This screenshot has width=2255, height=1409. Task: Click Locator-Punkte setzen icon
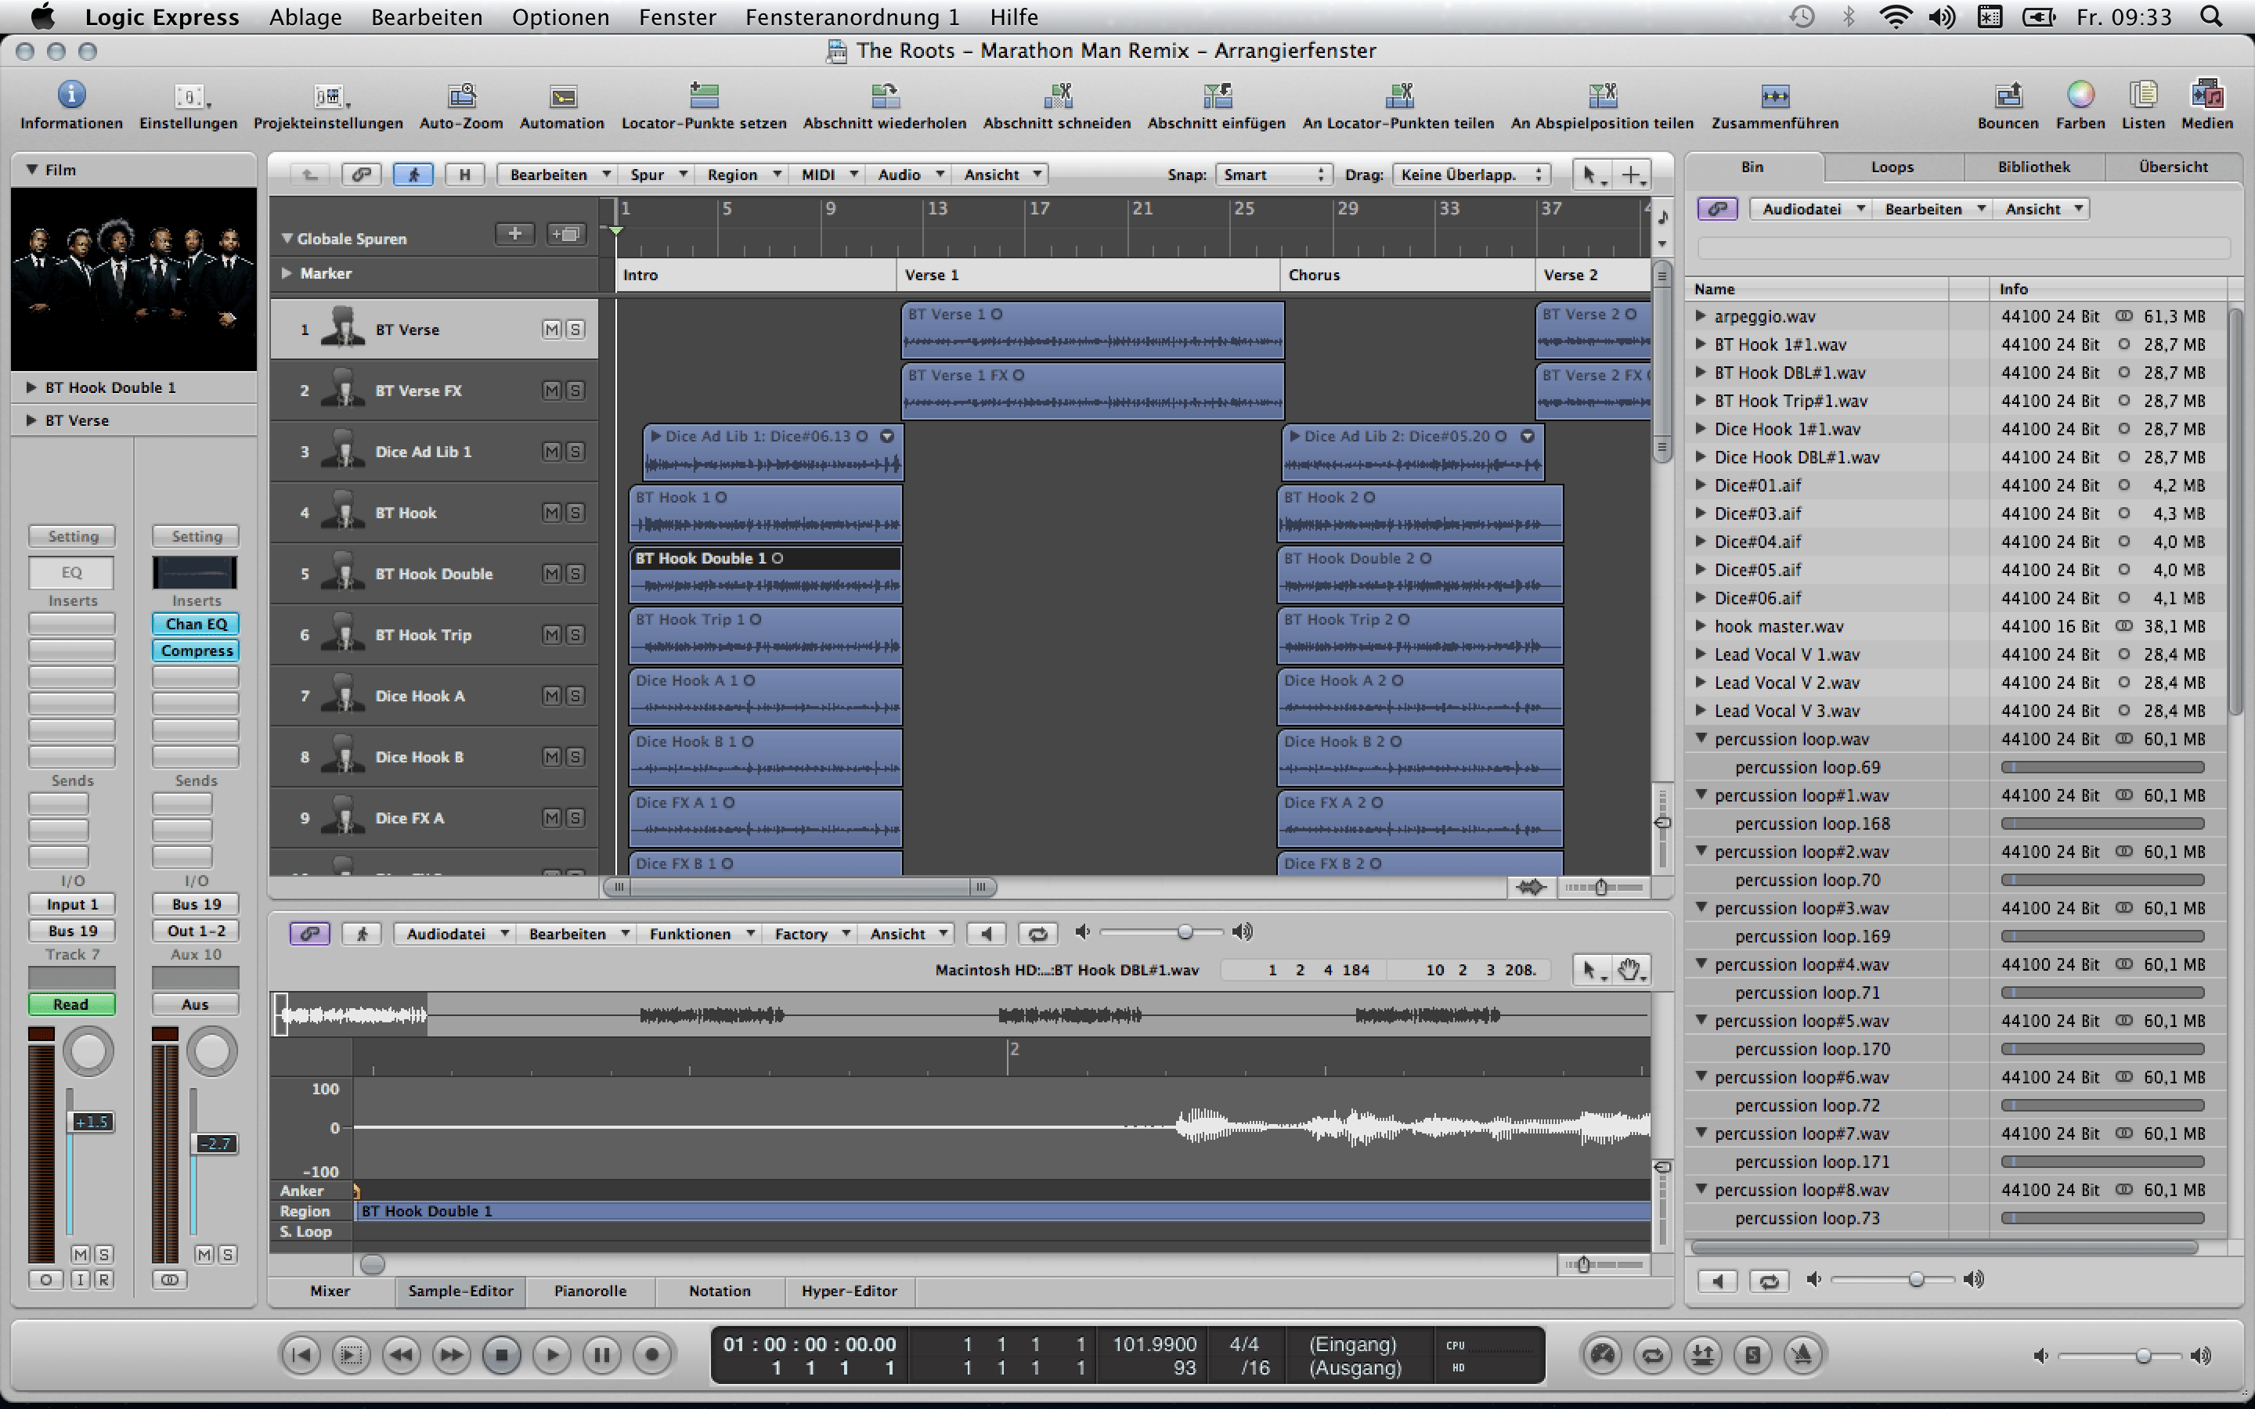point(704,95)
